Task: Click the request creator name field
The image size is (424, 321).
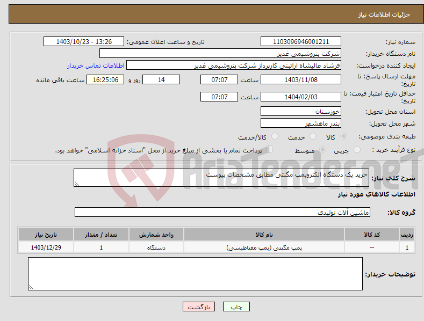Action: (x=234, y=65)
